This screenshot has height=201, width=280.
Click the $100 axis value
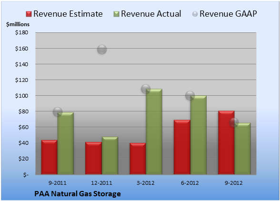click(21, 96)
